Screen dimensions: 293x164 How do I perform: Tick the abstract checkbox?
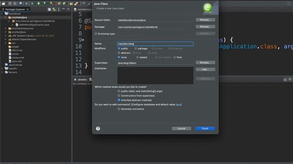[119, 53]
